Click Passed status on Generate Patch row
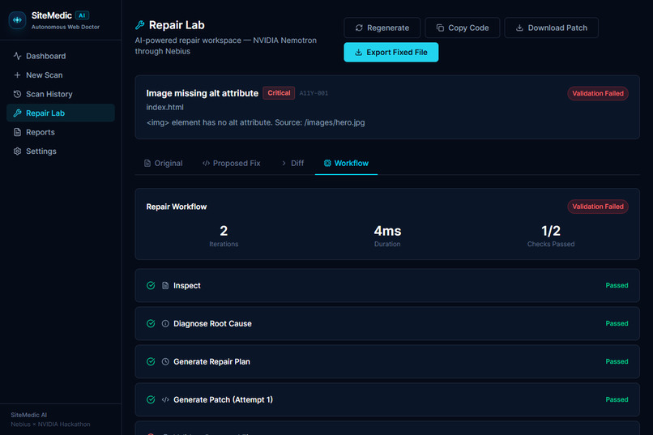 617,399
